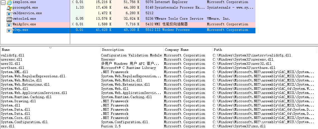318x129 pixels.
Task: Select the sxs.dll Fusion entry
Action: pos(8,126)
